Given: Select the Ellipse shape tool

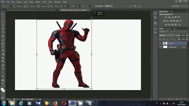Looking at the screenshot, I should (3, 76).
